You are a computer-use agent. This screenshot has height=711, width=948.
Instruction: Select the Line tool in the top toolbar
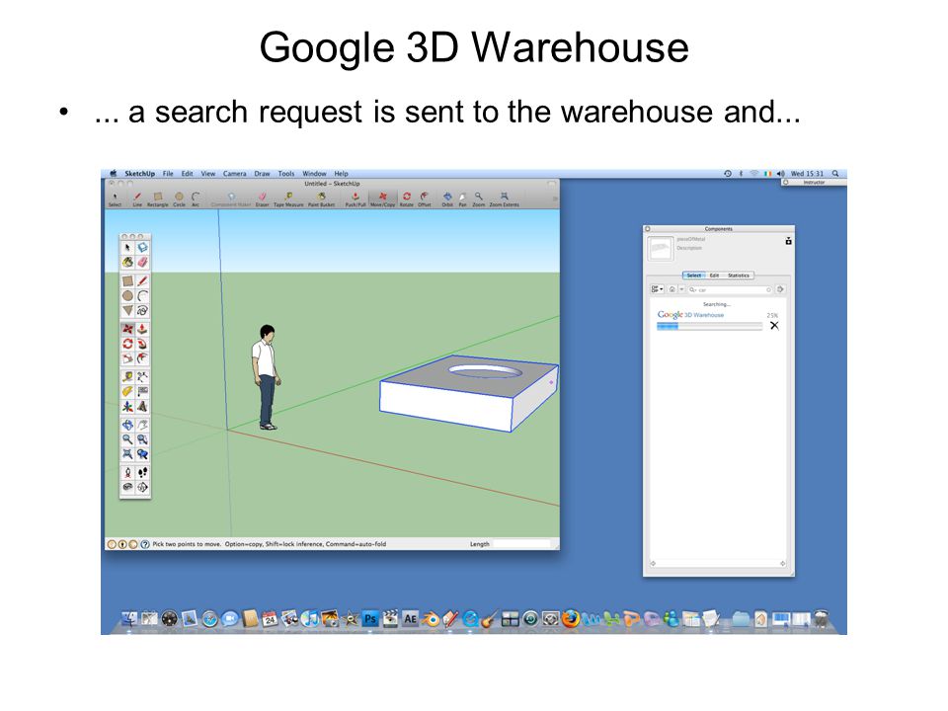tap(137, 197)
